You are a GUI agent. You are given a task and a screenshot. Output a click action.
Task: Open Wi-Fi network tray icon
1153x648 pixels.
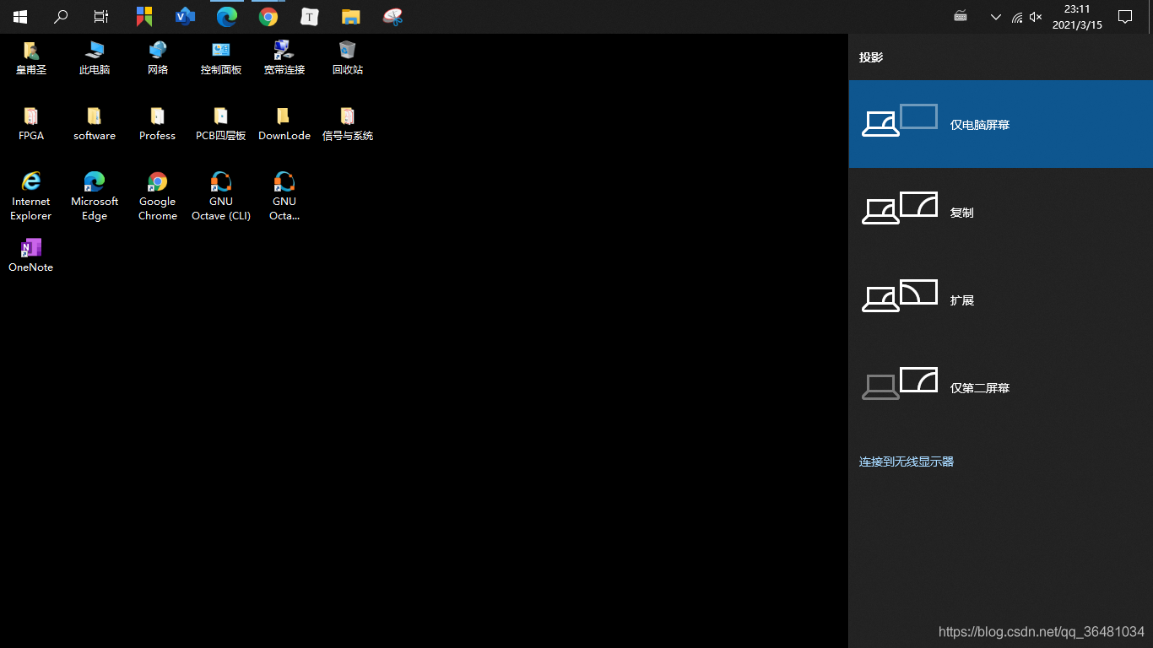tap(1017, 17)
